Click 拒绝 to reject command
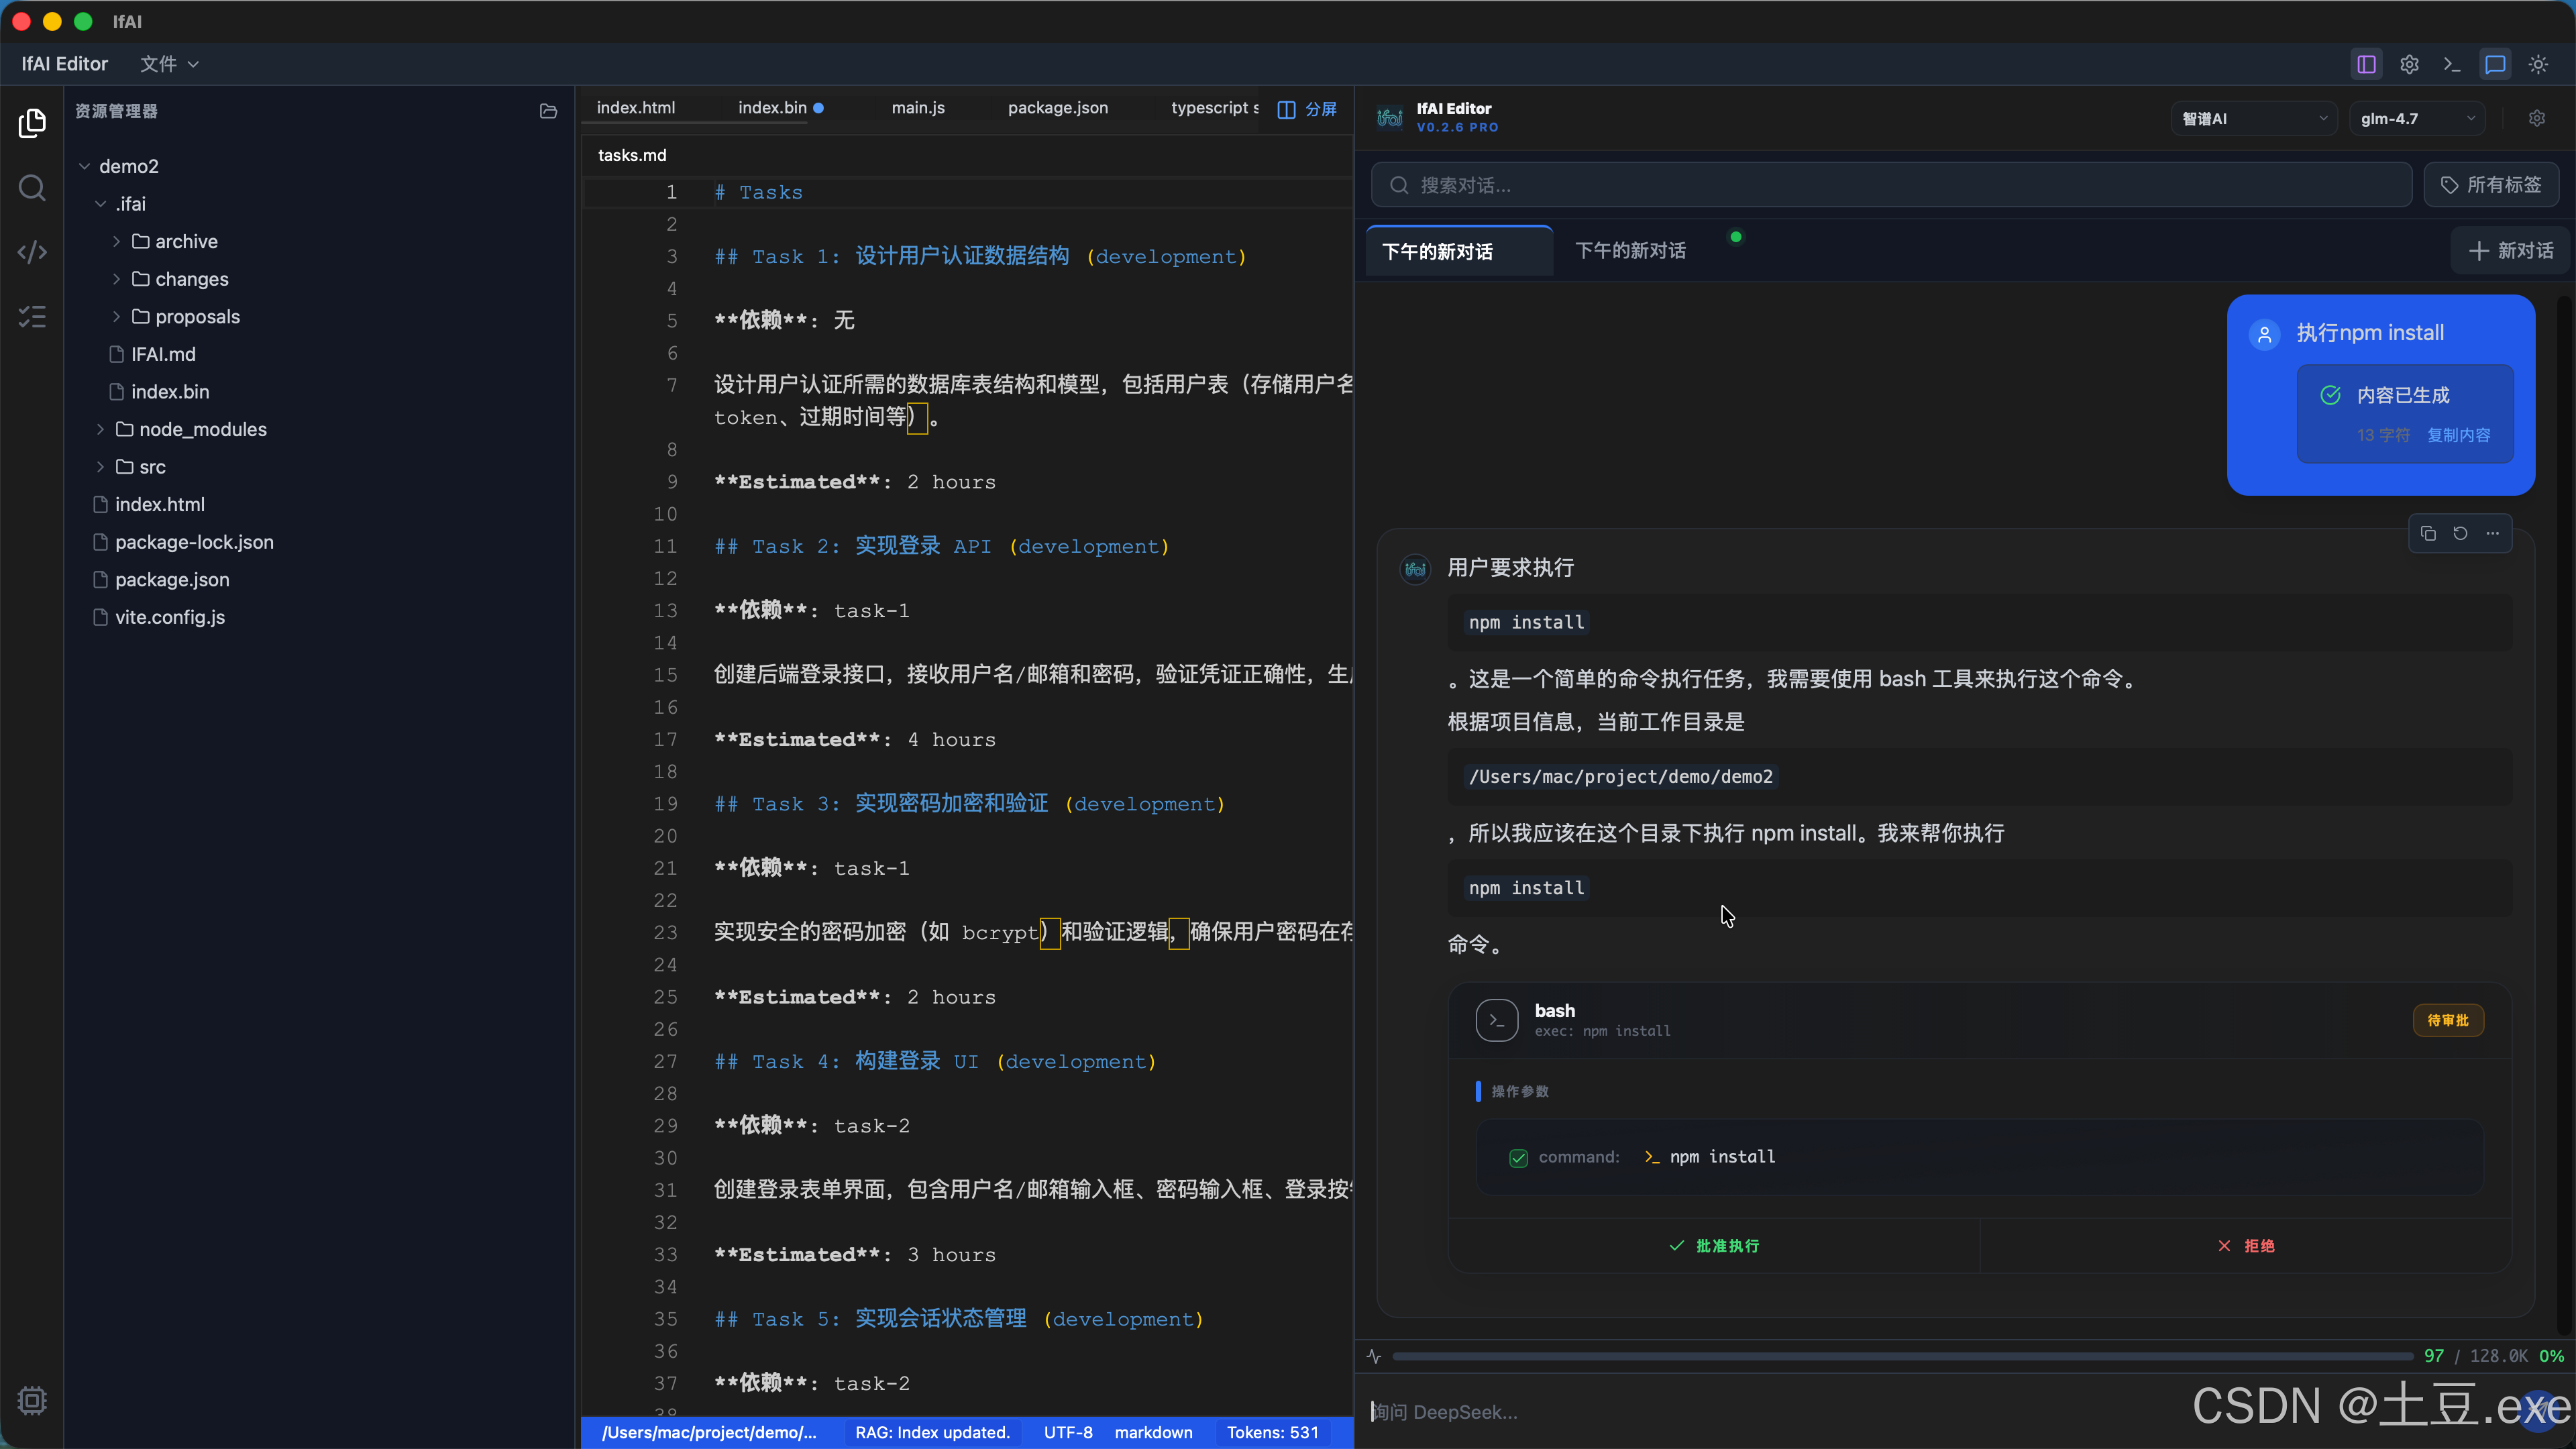2576x1449 pixels. point(2246,1245)
